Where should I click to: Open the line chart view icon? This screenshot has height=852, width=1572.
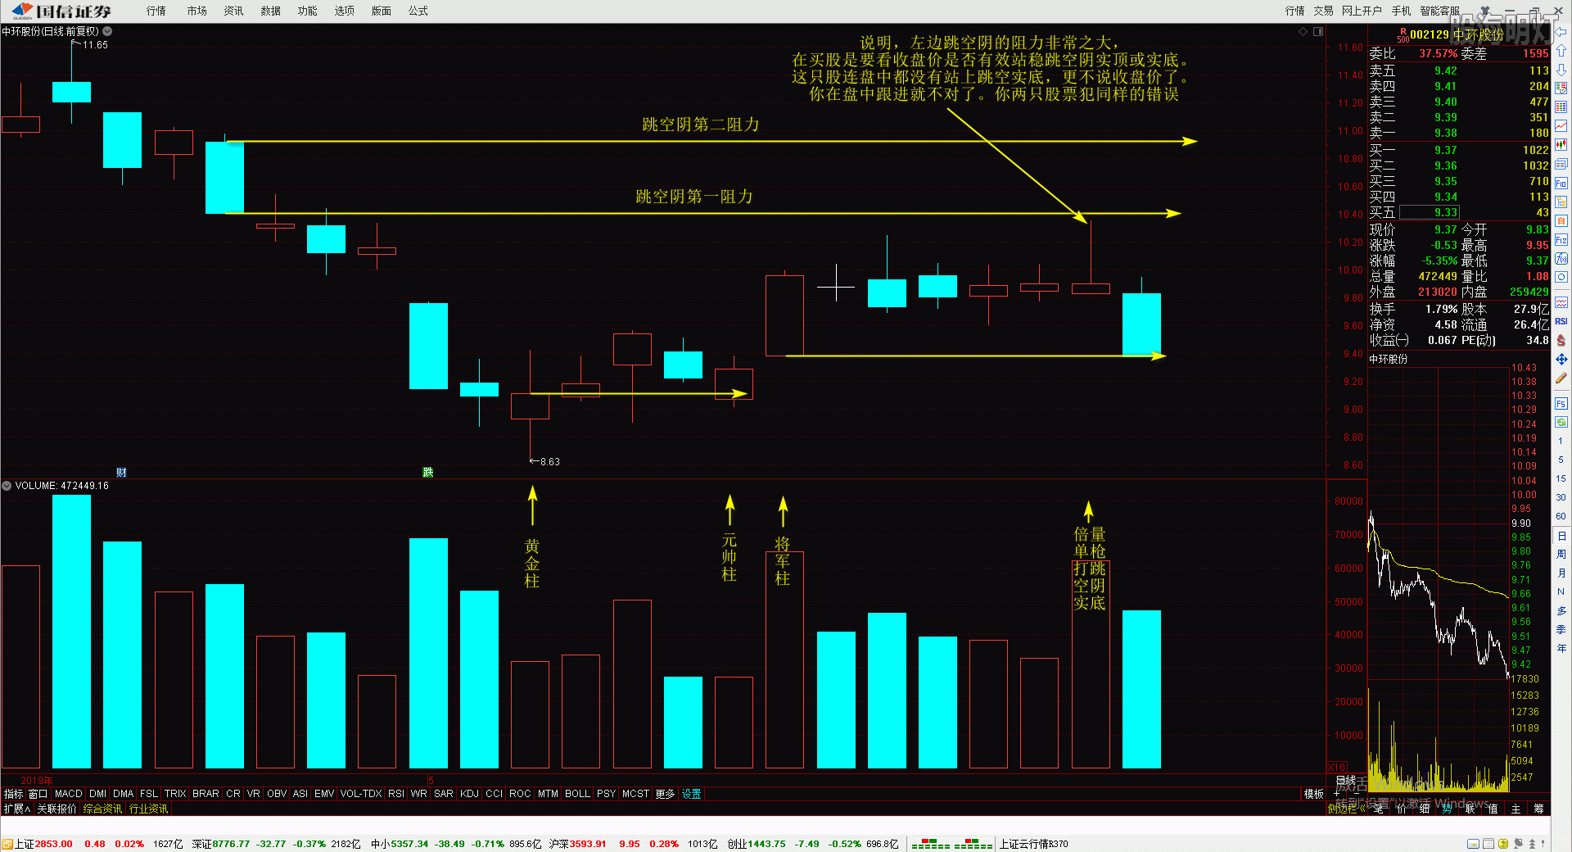coord(1561,126)
